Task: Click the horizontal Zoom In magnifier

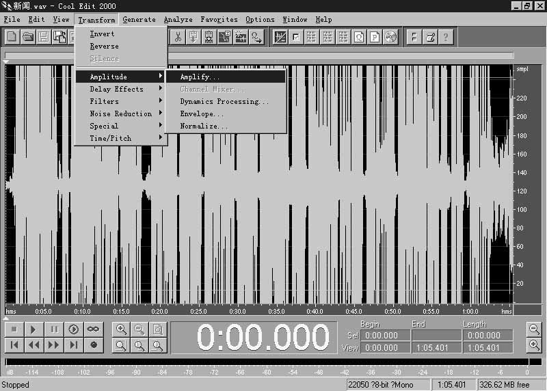Action: coord(121,329)
